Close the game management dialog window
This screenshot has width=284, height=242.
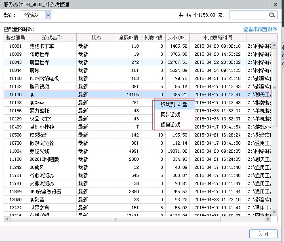[x=275, y=4]
